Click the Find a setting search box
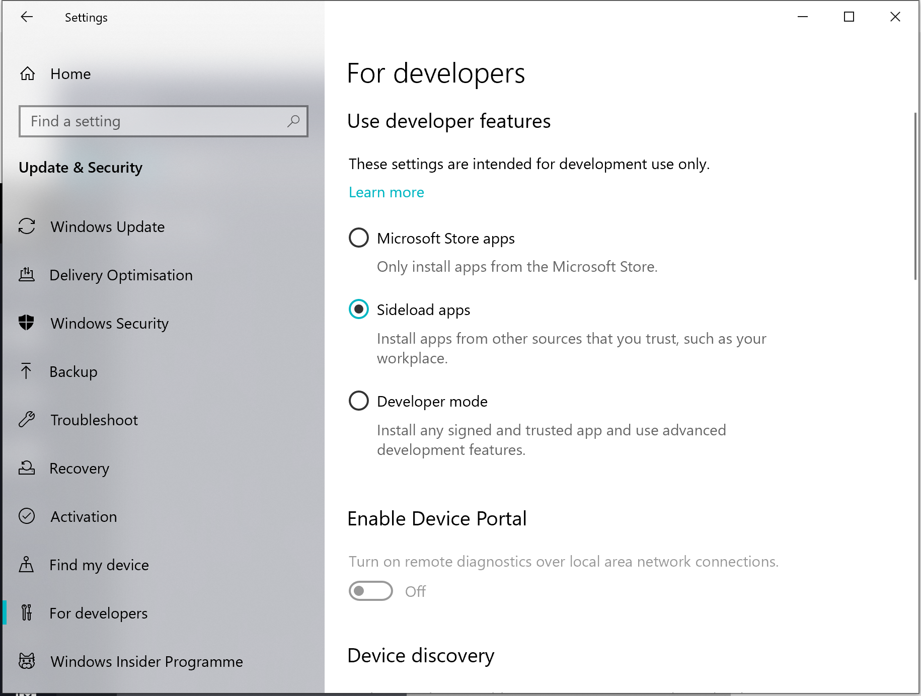This screenshot has width=921, height=696. [164, 121]
